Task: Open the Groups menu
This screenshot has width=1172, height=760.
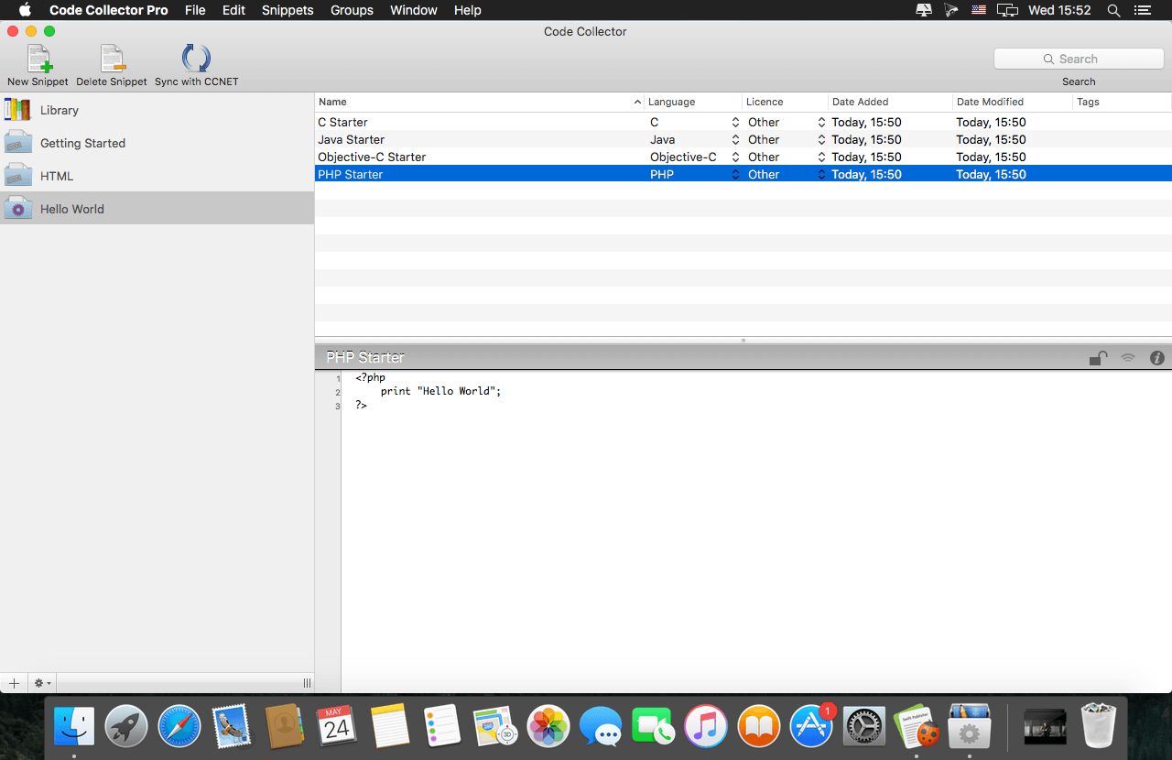Action: [x=352, y=10]
